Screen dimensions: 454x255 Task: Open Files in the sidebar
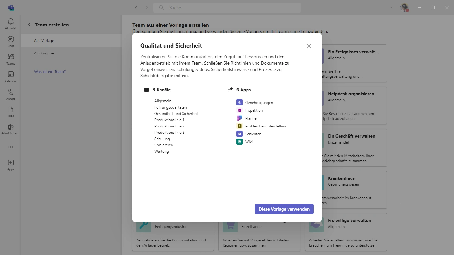pos(11,111)
